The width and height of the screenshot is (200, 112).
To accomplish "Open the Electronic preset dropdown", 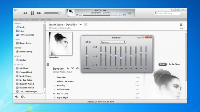I will [x=113, y=42].
